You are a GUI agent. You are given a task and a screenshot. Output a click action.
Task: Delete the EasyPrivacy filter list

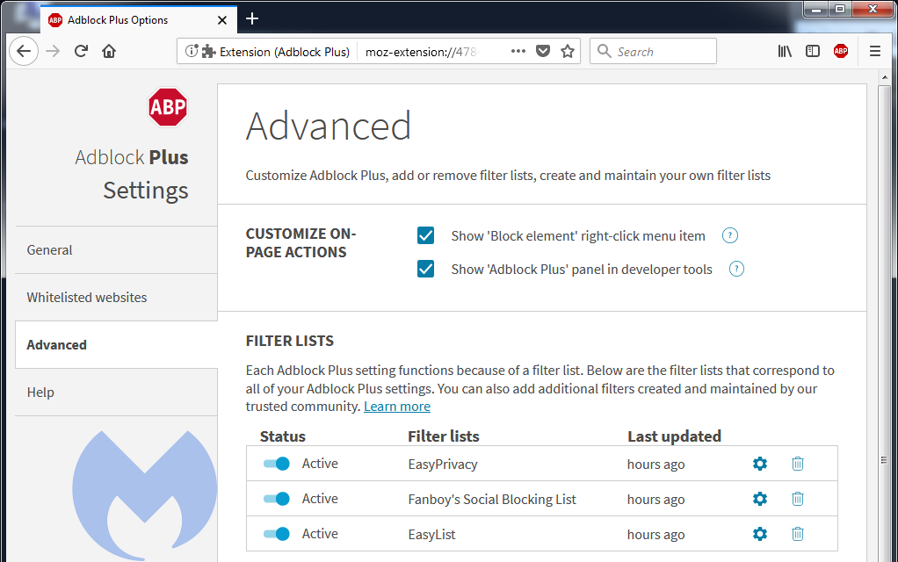point(798,464)
